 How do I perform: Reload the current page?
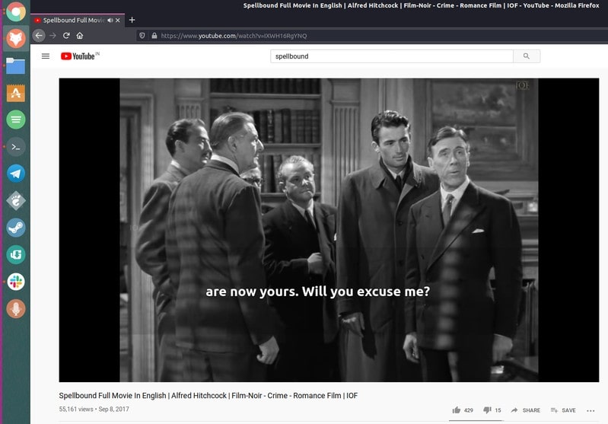coord(66,36)
